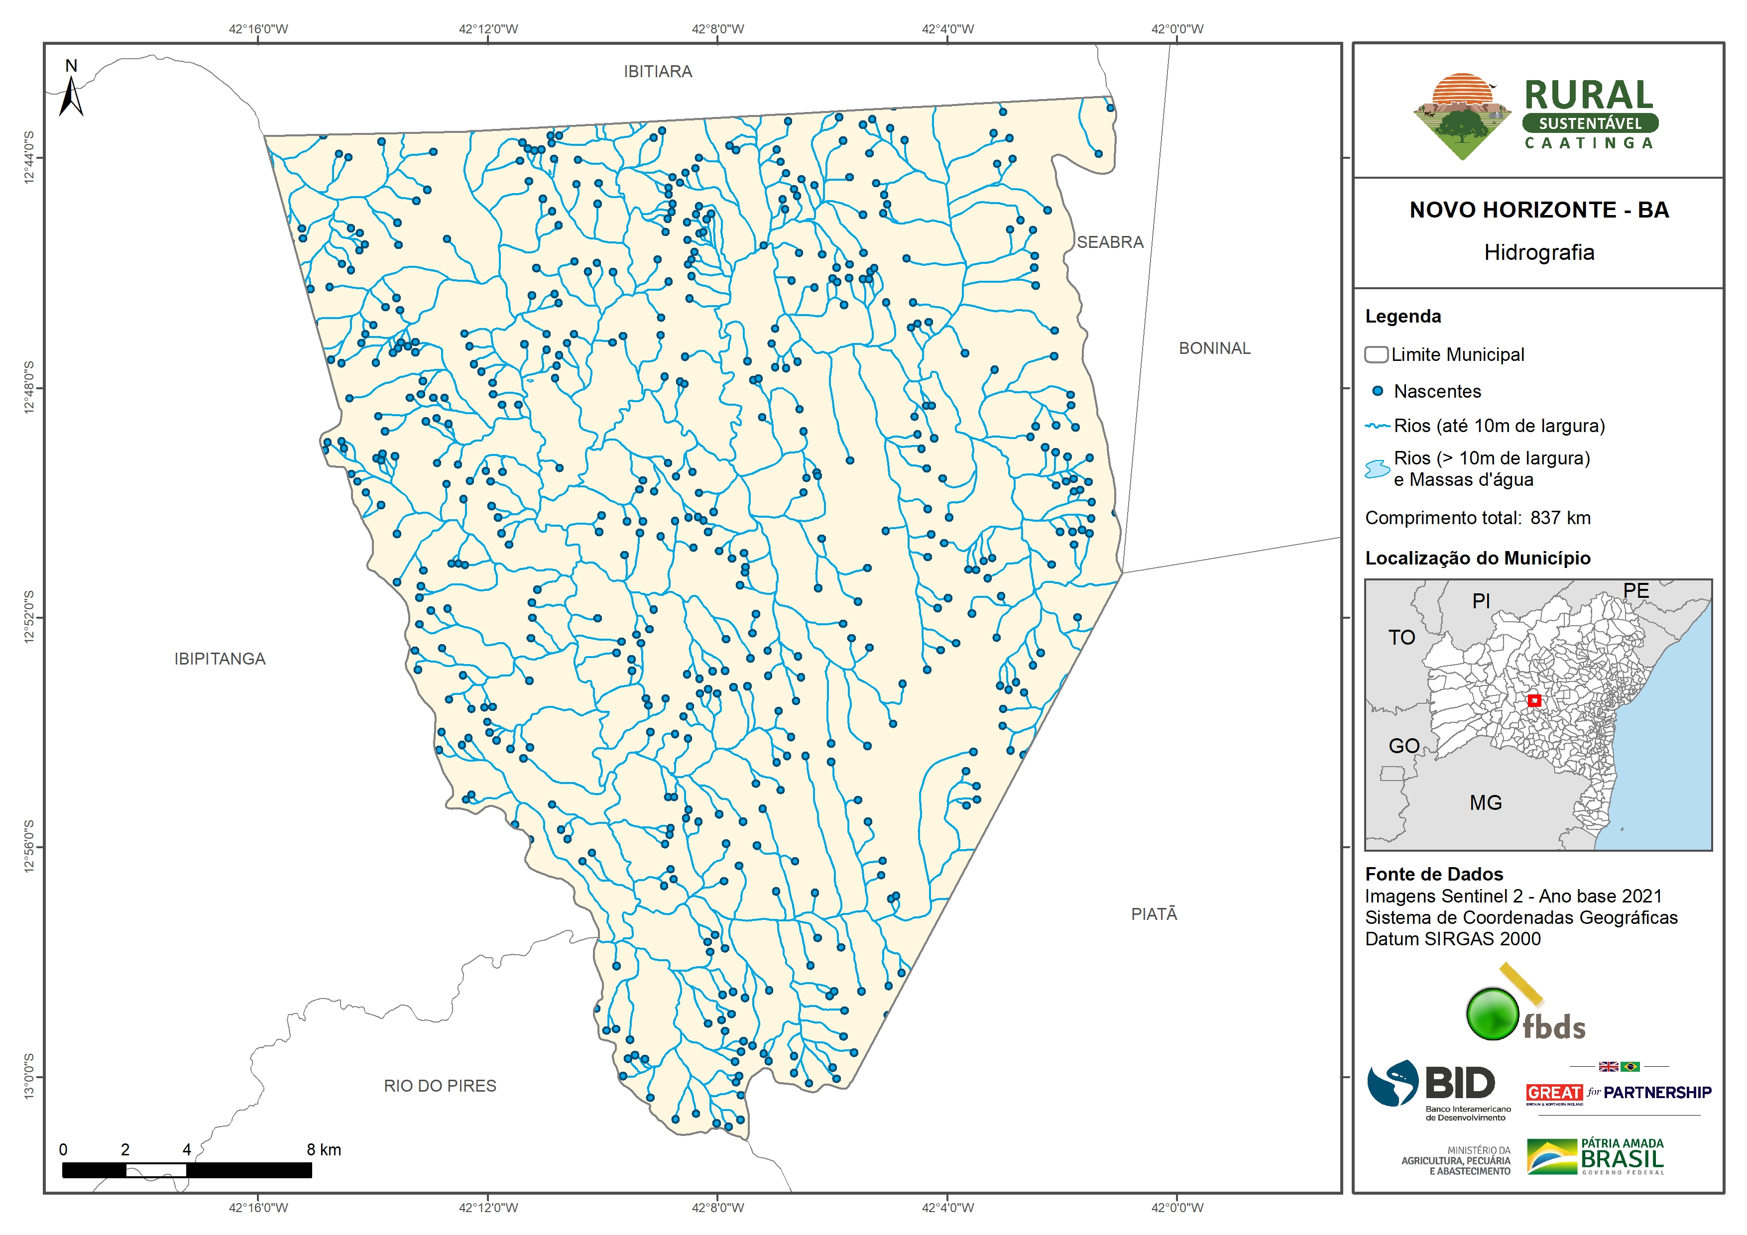Image resolution: width=1747 pixels, height=1235 pixels.
Task: Click the IBIPITANGA municipality label
Action: click(x=219, y=659)
